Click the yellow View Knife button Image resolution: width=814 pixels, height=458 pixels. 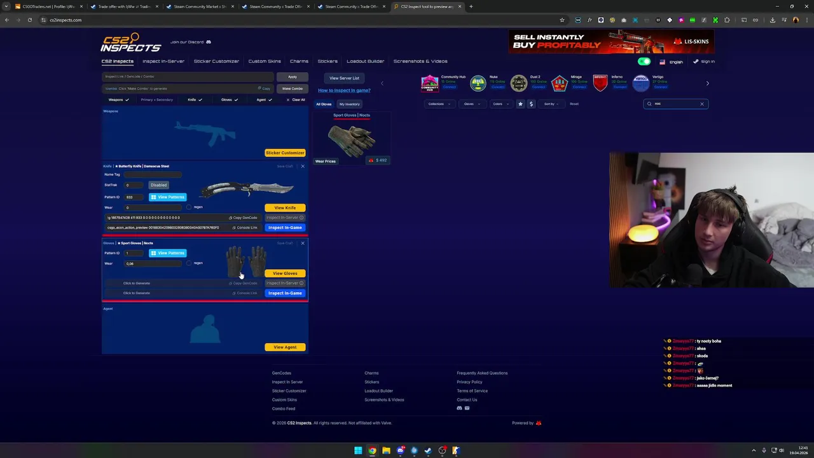point(285,208)
